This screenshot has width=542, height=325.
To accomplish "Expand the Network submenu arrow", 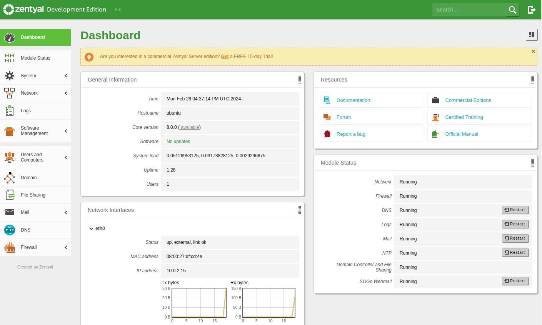I will point(66,93).
